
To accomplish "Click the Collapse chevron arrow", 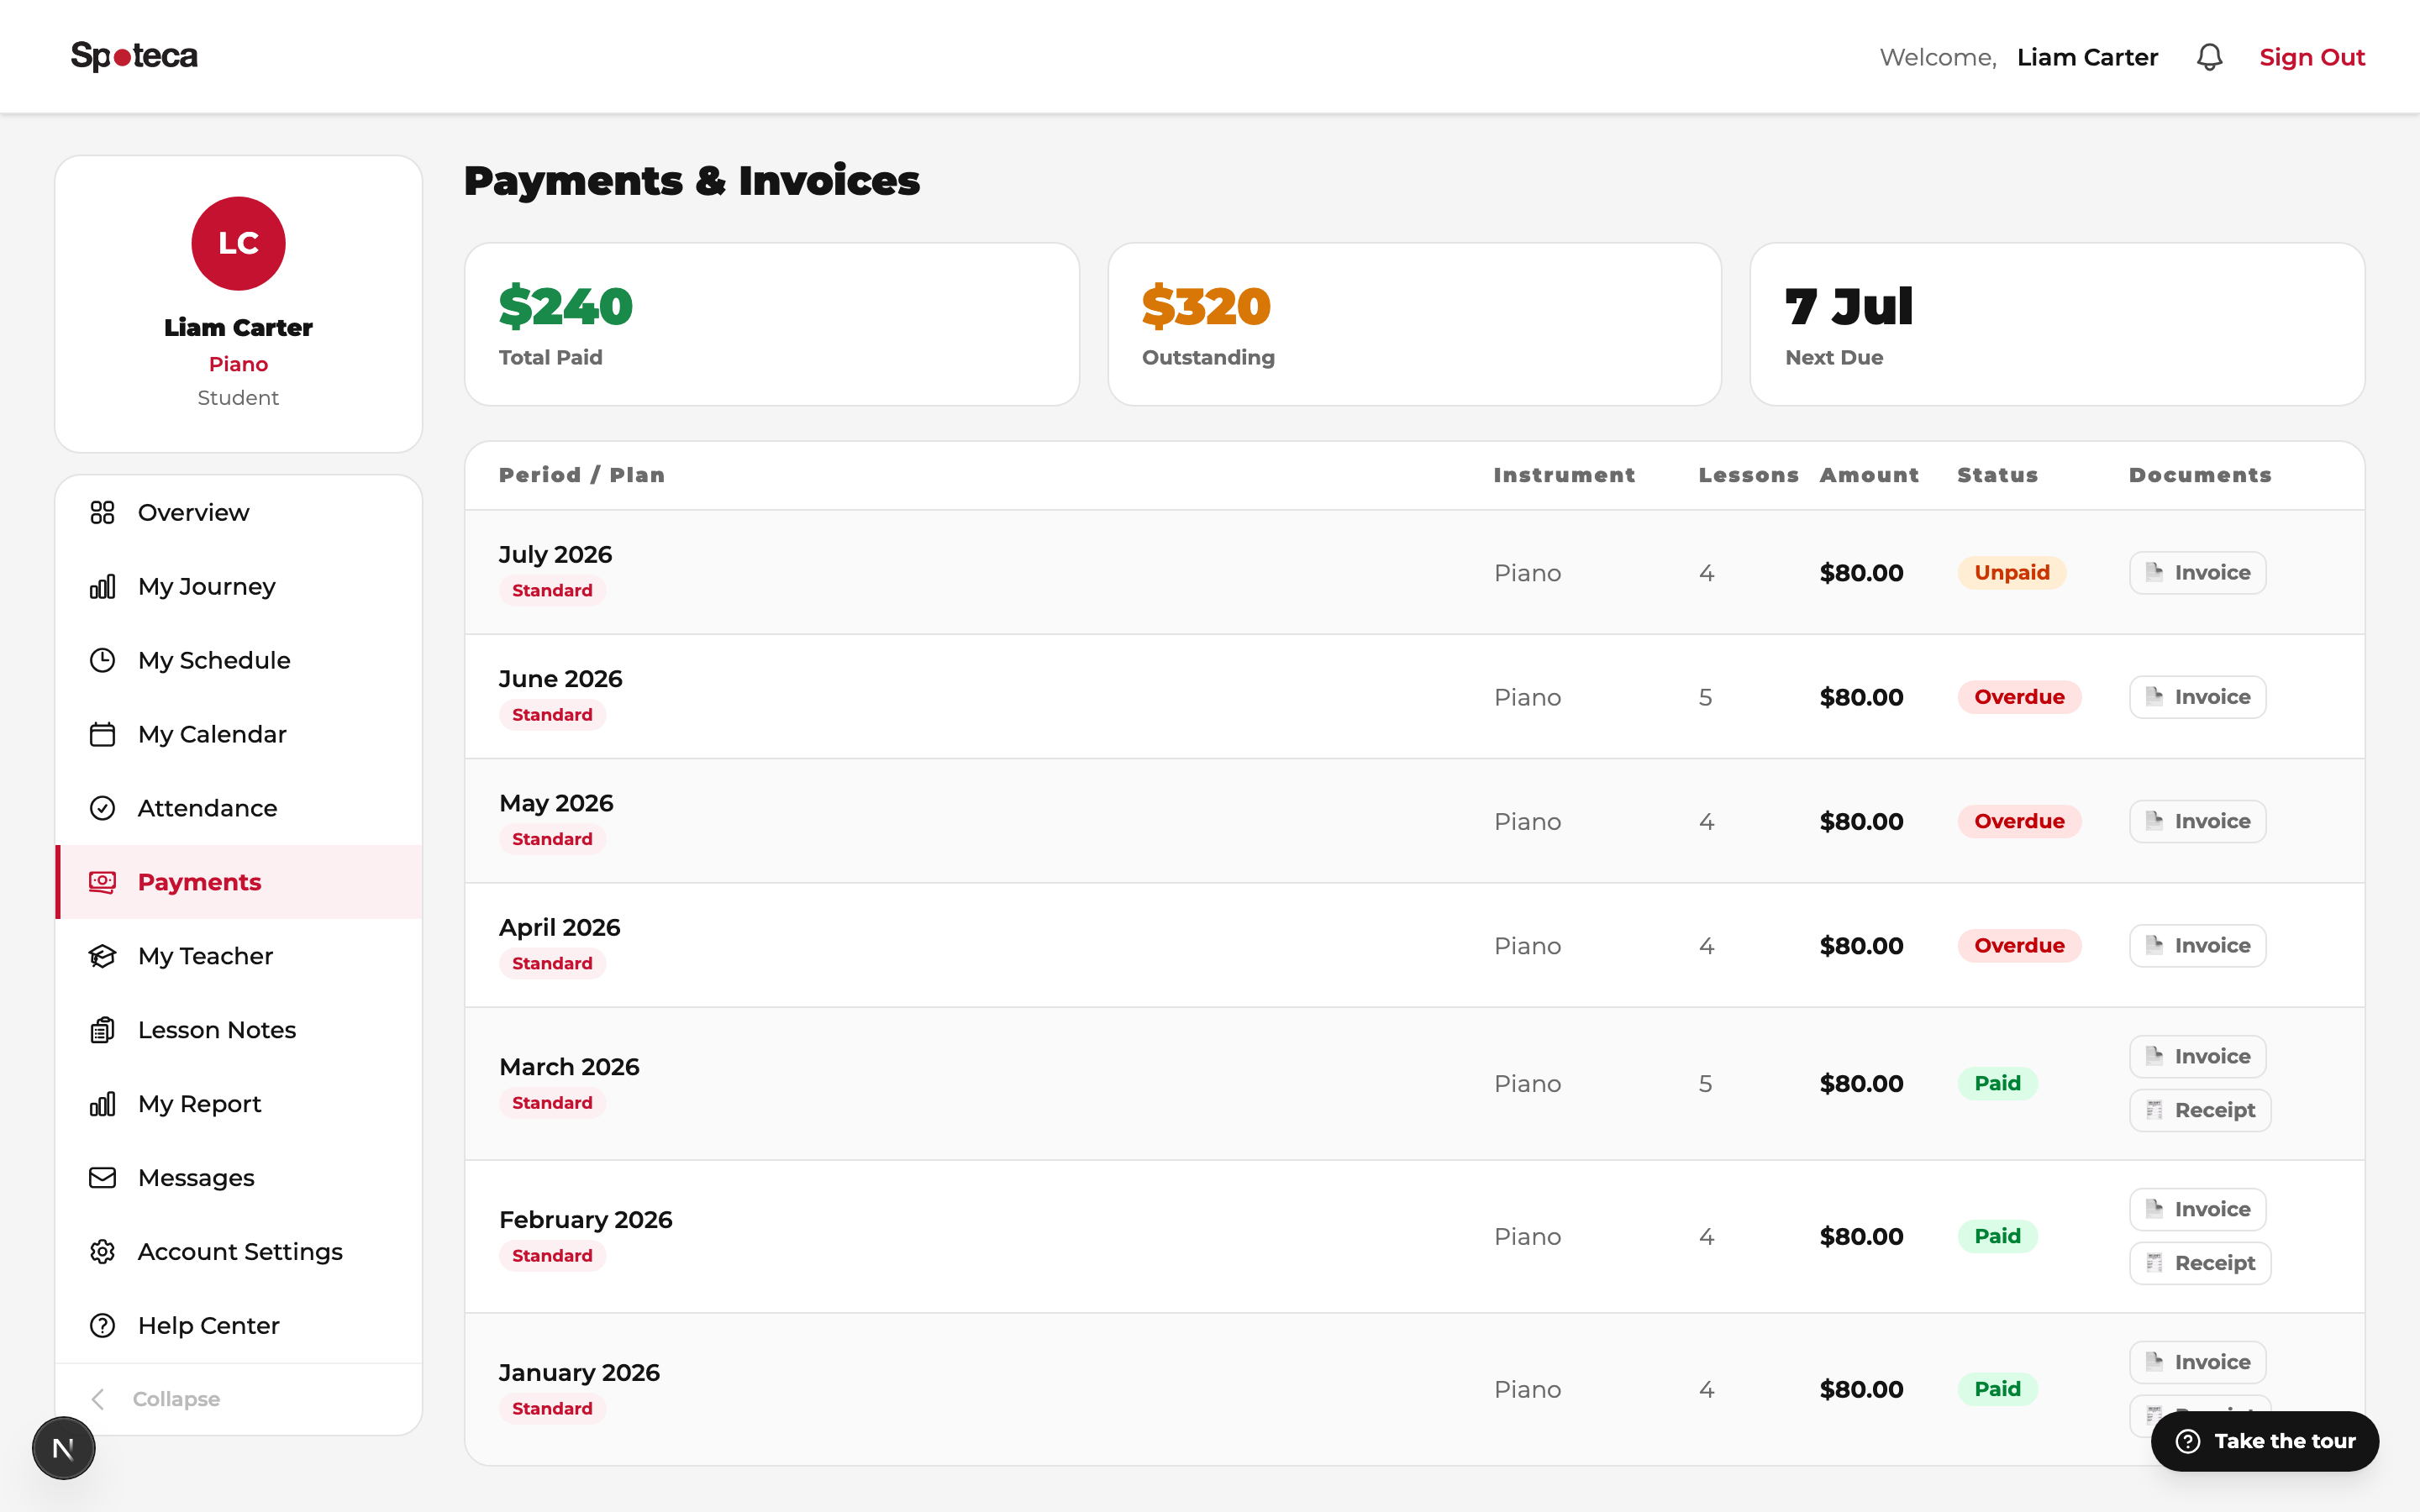I will [98, 1399].
